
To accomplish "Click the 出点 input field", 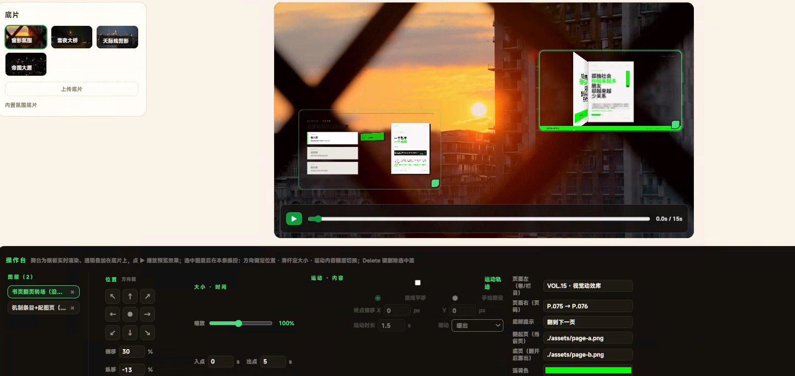I will (273, 362).
